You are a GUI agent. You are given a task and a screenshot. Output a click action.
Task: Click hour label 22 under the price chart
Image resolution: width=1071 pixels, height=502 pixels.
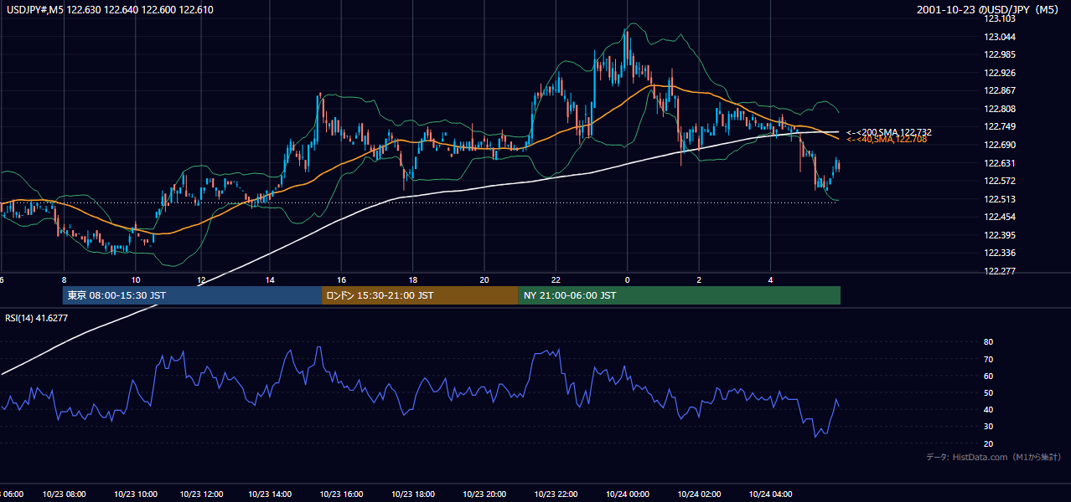pos(556,279)
